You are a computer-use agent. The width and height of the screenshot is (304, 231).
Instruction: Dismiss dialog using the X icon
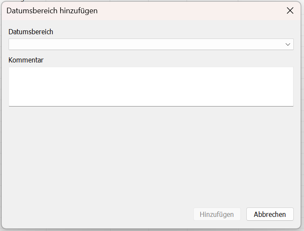tap(290, 11)
